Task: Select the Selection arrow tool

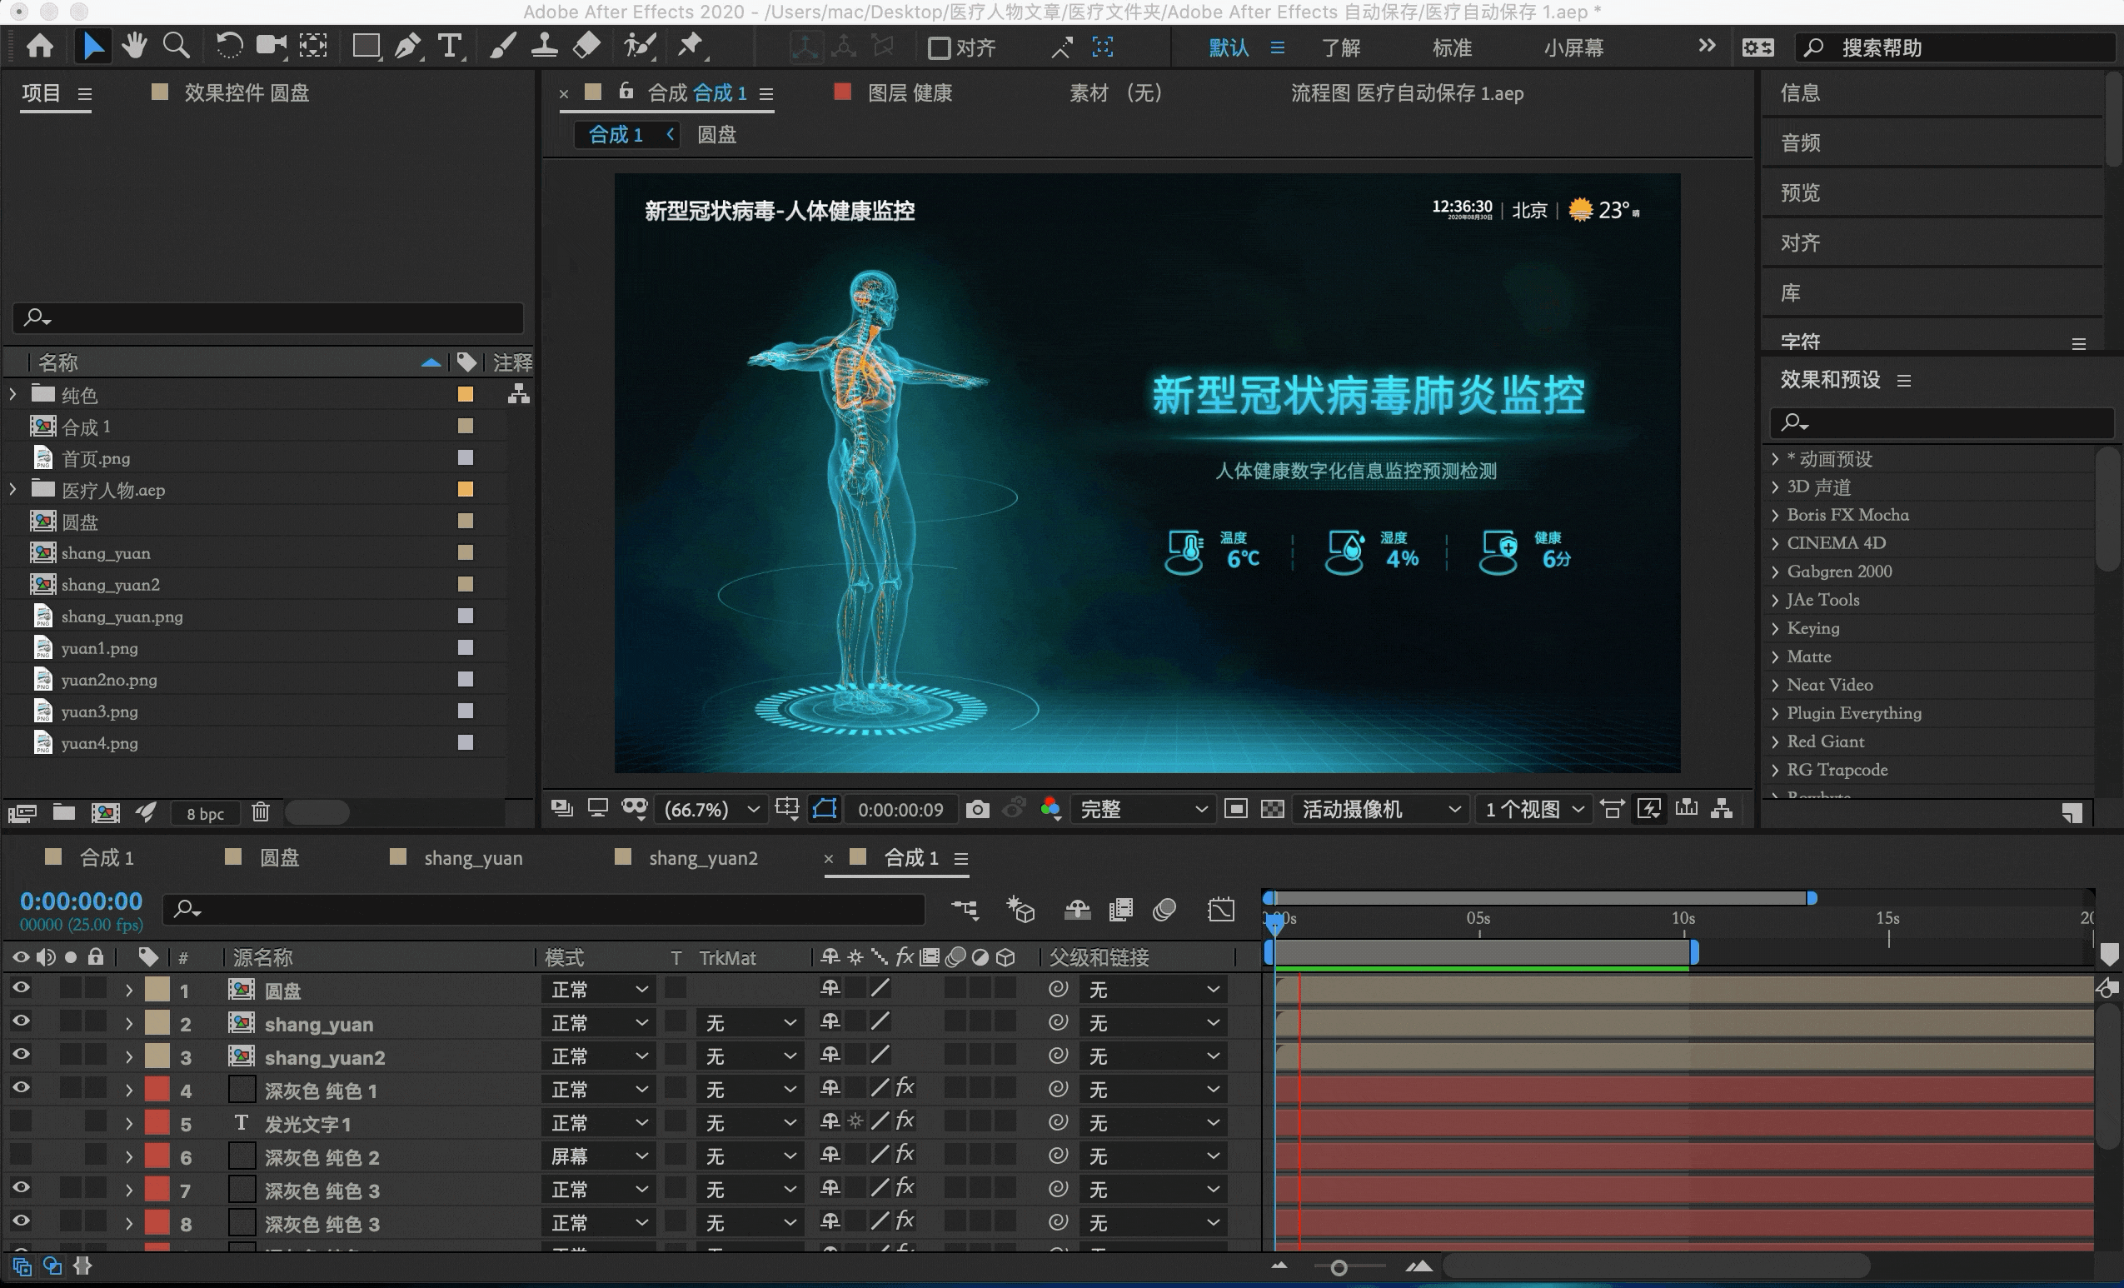Action: pos(92,46)
